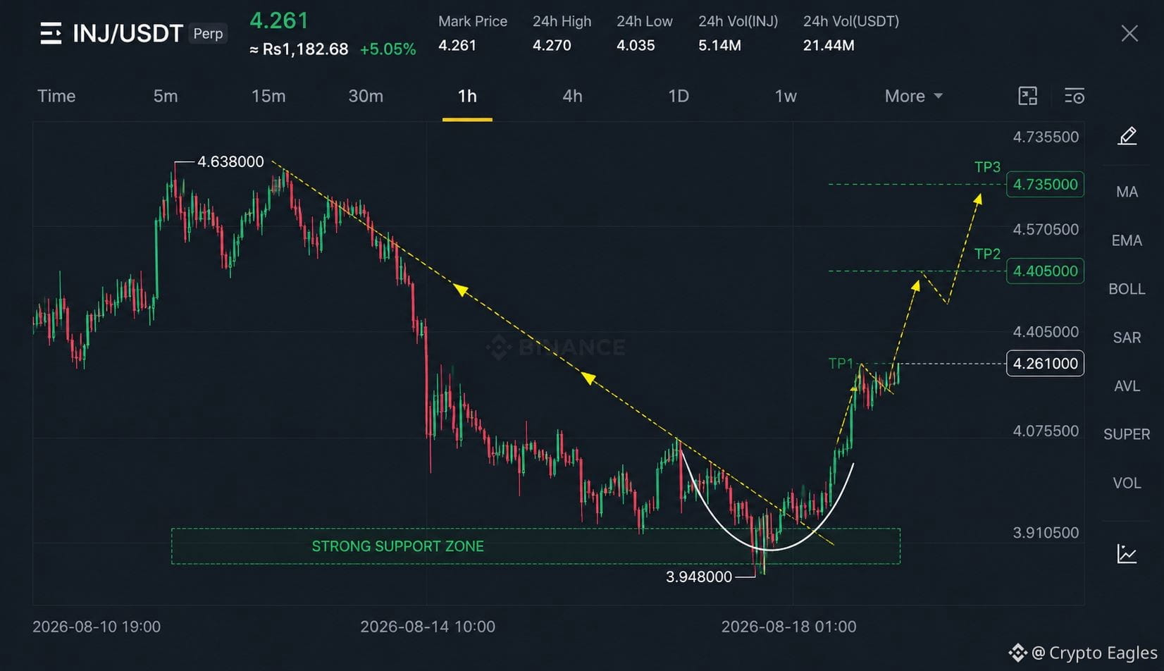Close the chart view with X

pyautogui.click(x=1129, y=33)
